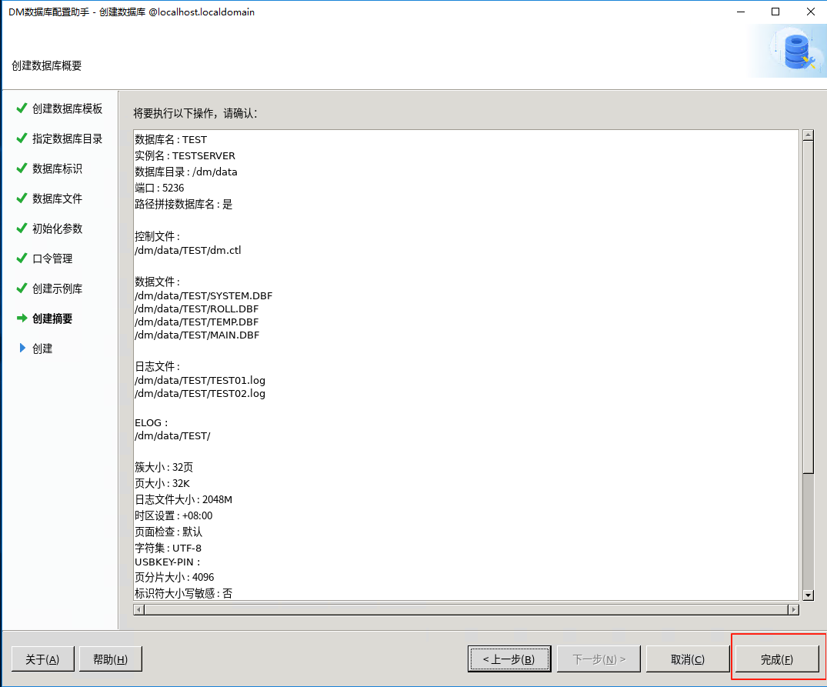Open the 关于(A) about dialog
Viewport: 827px width, 687px height.
(x=42, y=659)
